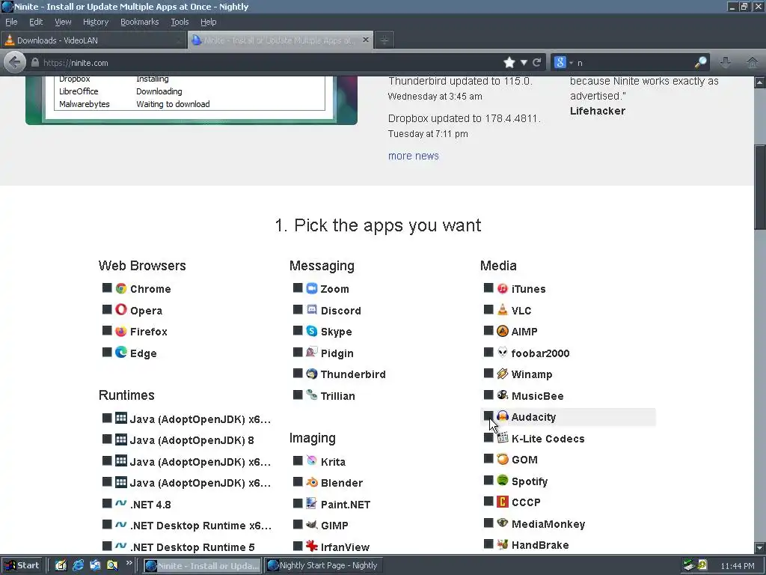This screenshot has width=766, height=575.
Task: Click the Trillian icon
Action: coord(312,395)
